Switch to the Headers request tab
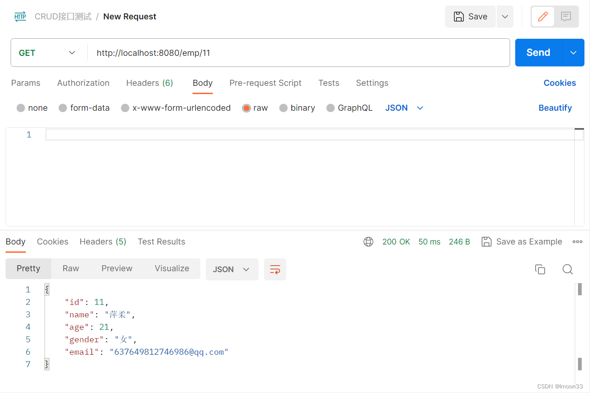This screenshot has height=393, width=590. tap(149, 83)
